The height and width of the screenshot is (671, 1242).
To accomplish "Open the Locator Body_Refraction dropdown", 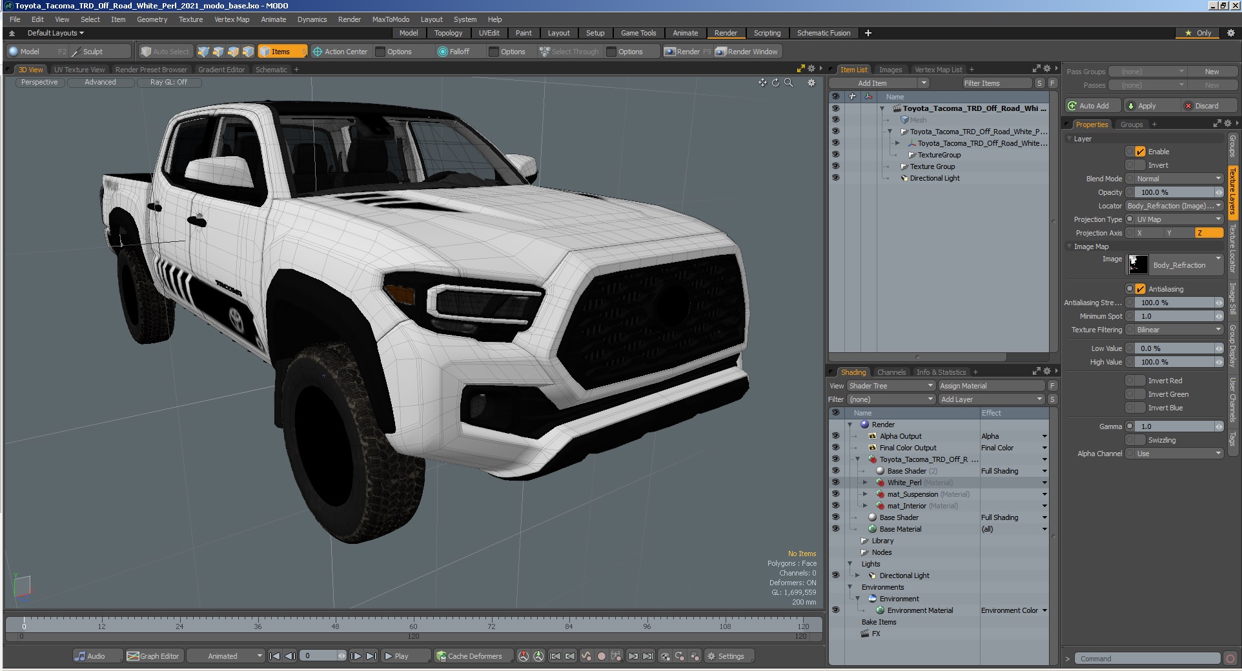I will click(x=1174, y=206).
